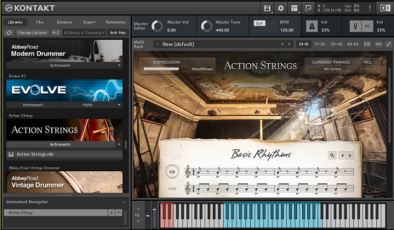
Task: Minimize rack headers with resize icon
Action: [388, 44]
